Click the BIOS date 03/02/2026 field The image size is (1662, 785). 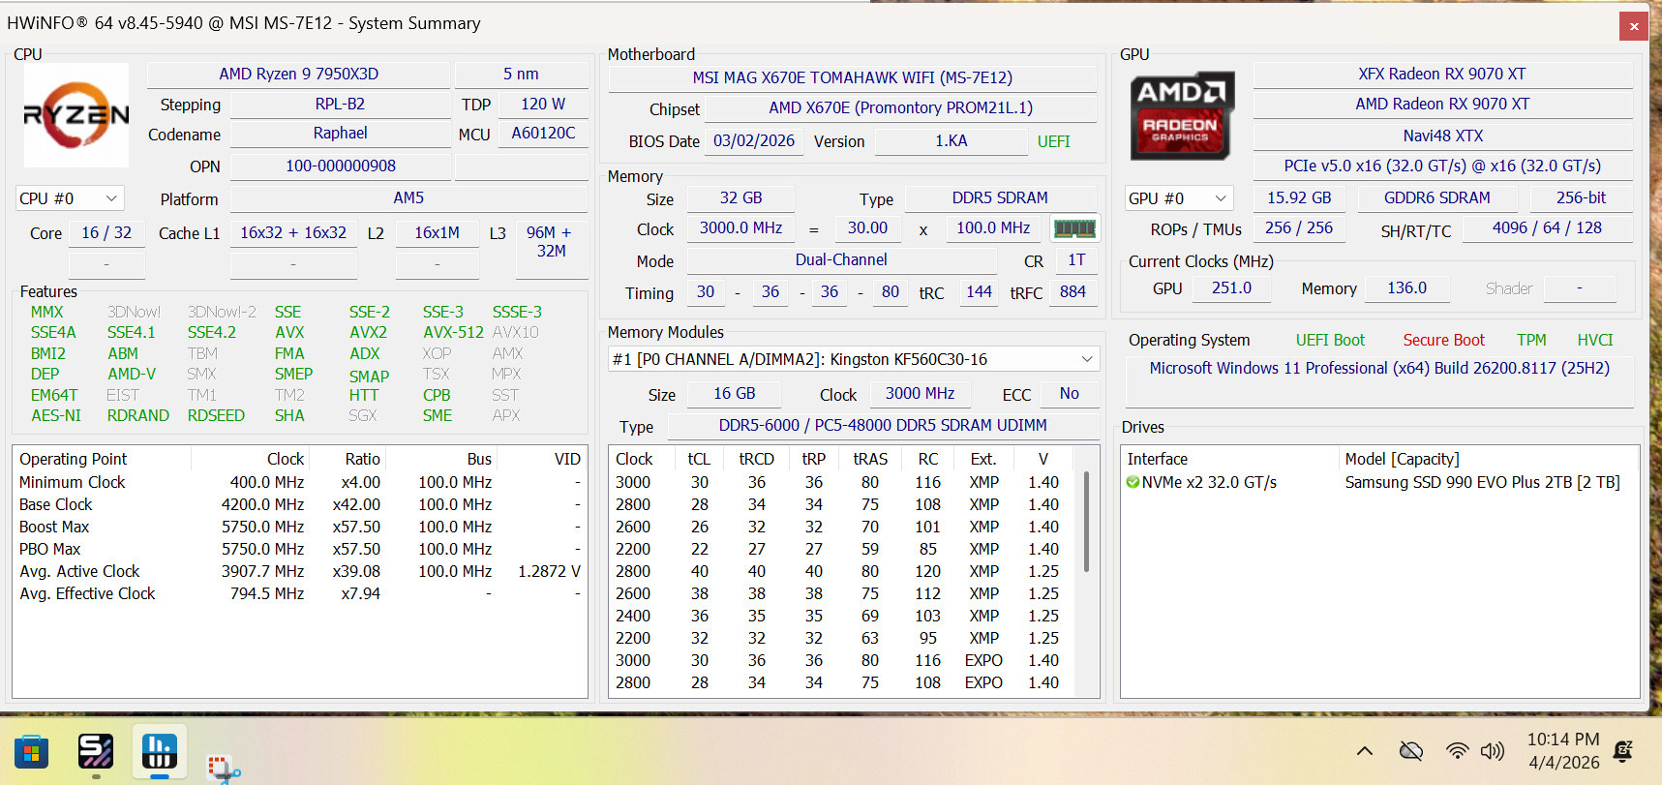(754, 141)
